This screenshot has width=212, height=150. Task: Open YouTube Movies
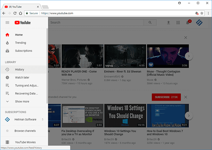pos(24,142)
